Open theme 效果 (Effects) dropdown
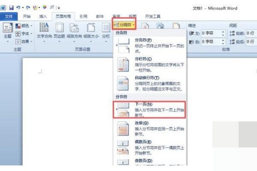Screen dimensions: 257x171 point(24,41)
